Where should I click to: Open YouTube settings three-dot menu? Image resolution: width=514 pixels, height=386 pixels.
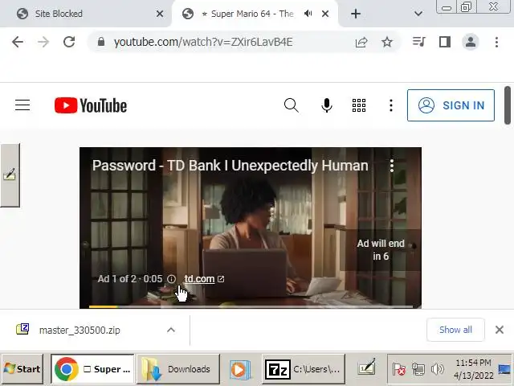point(391,105)
